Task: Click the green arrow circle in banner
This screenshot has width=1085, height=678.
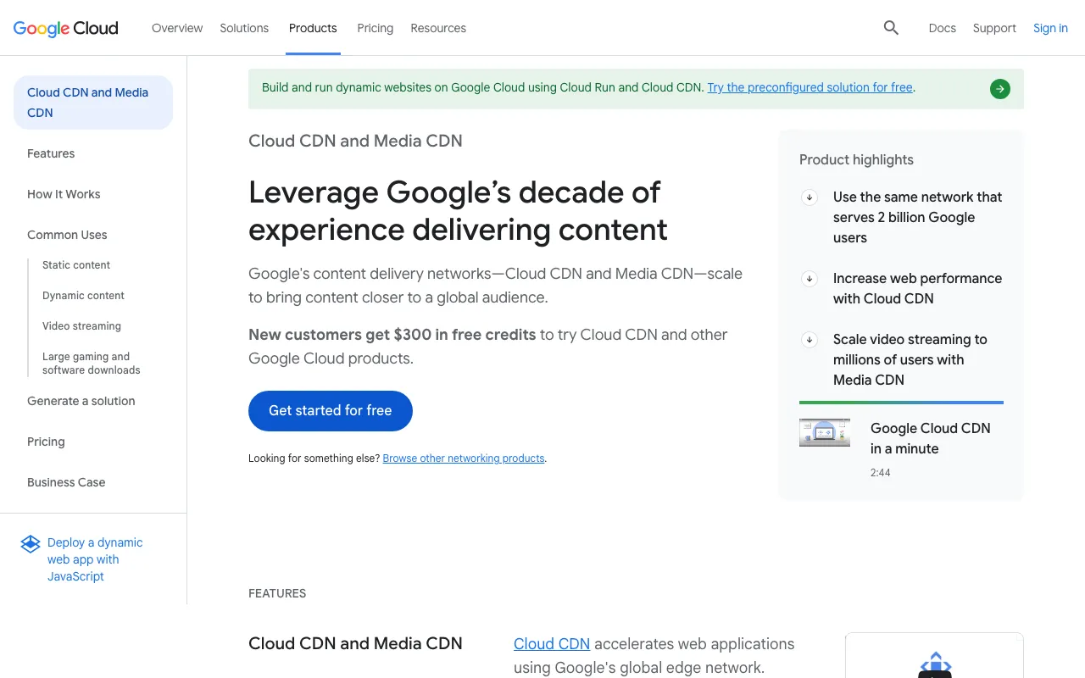Action: (1000, 88)
